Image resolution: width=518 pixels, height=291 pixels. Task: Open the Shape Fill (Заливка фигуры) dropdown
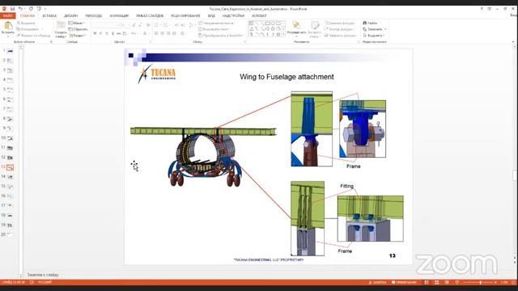point(340,23)
